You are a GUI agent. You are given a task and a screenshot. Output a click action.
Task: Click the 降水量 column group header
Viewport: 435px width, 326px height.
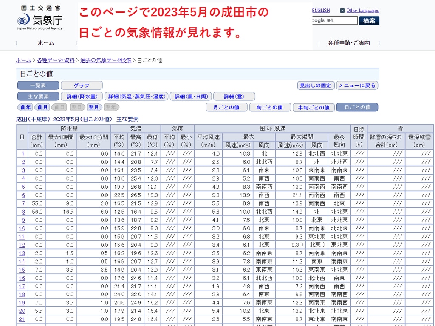click(69, 129)
